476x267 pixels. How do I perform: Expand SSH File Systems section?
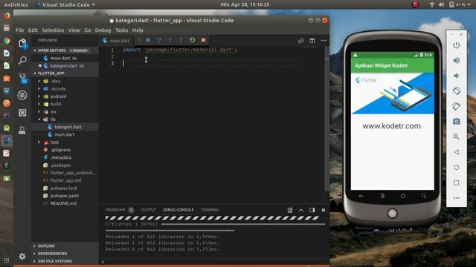pos(65,261)
